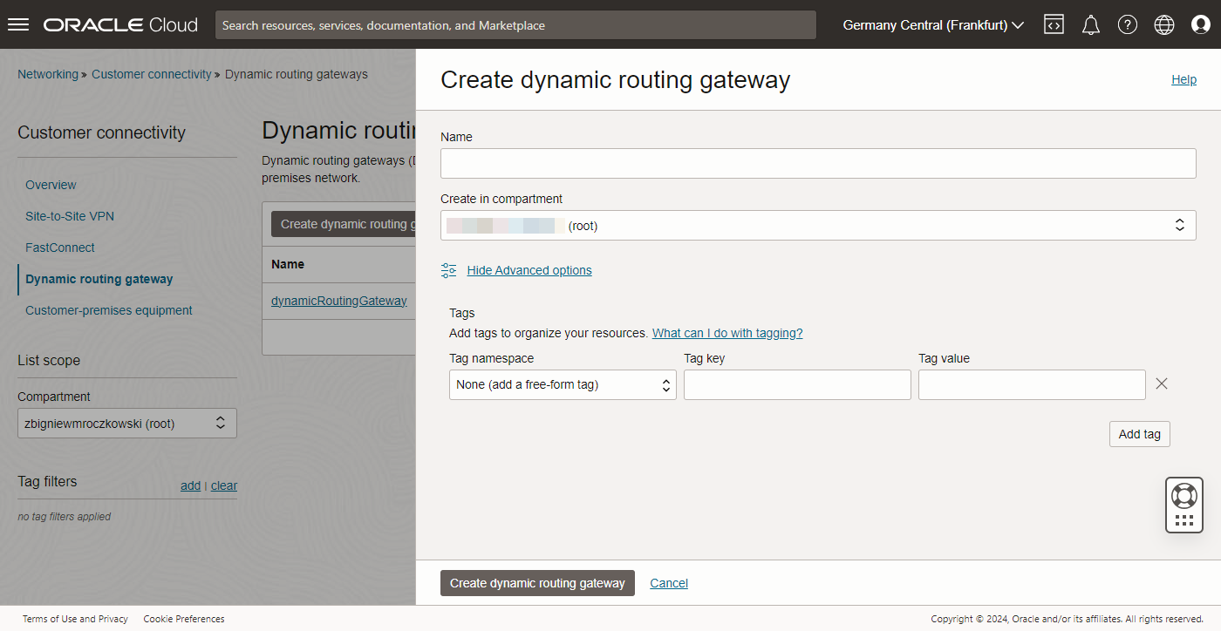Click background Create dynamic routing gateway button
Viewport: 1221px width, 631px height.
pos(344,224)
